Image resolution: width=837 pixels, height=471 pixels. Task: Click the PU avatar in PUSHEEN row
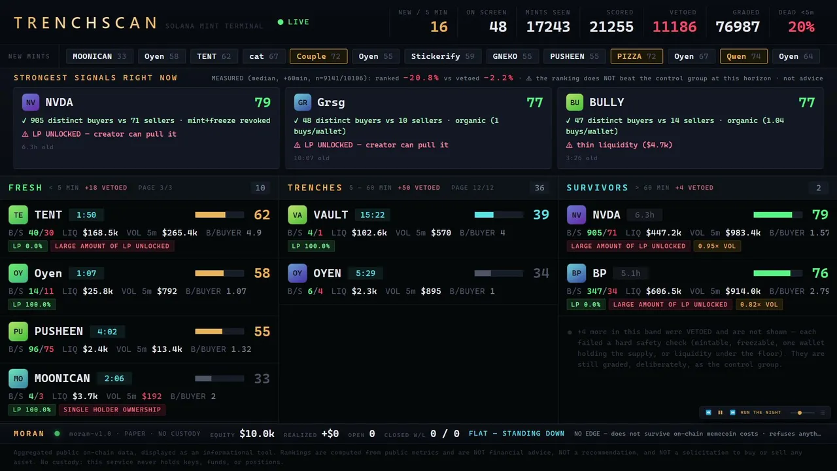(18, 331)
